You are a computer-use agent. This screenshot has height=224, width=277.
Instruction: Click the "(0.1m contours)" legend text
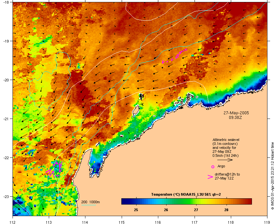225,144
